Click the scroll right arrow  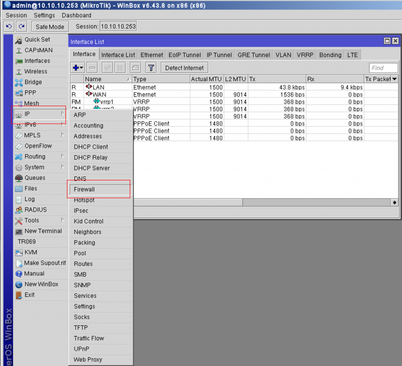394,202
